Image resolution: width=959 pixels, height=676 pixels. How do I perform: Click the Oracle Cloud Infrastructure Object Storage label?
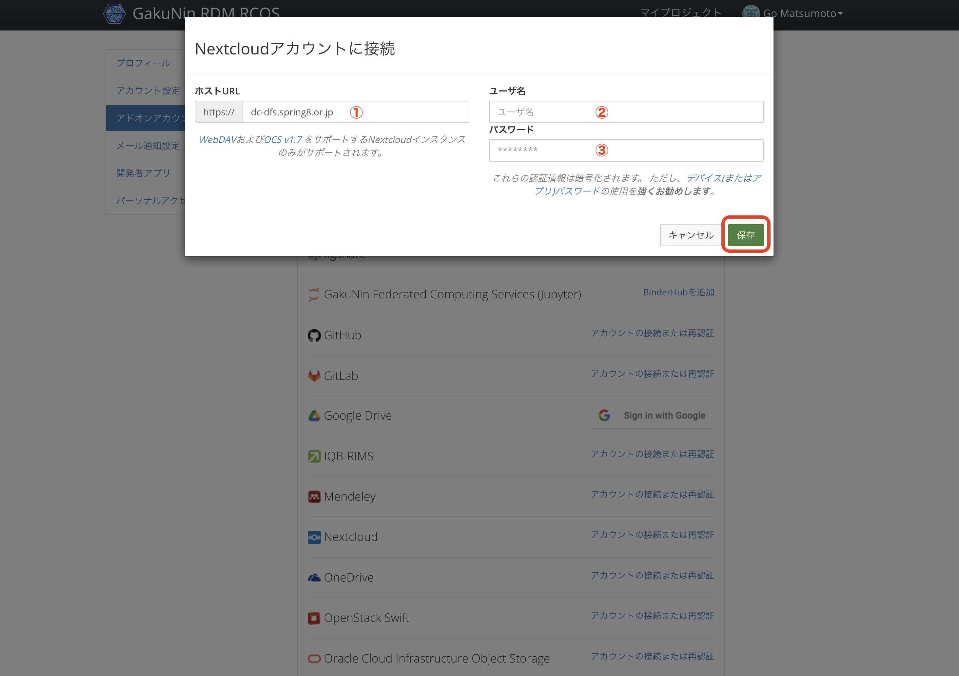point(437,658)
